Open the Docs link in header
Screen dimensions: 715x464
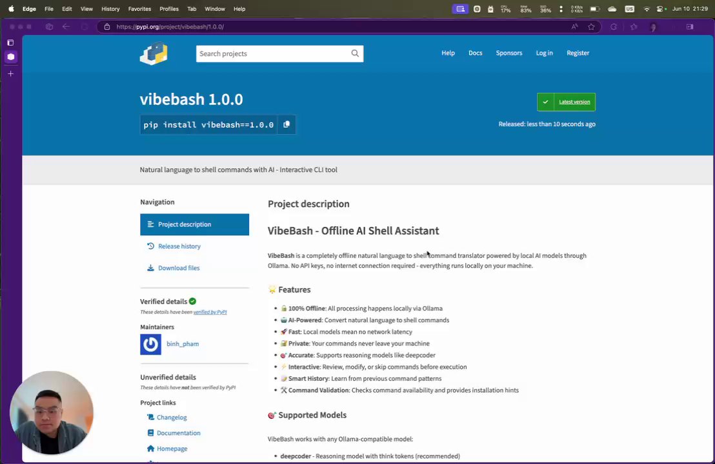(x=475, y=53)
